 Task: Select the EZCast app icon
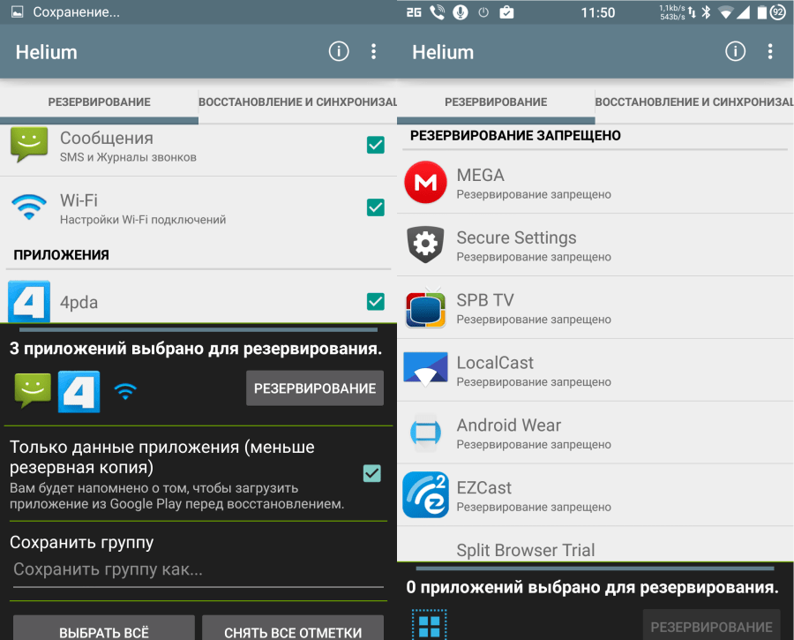click(425, 494)
